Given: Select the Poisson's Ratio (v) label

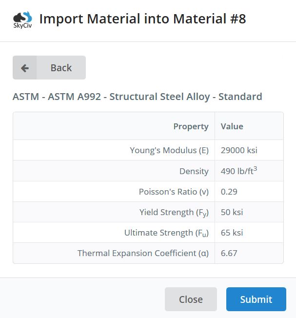Looking at the screenshot, I should (x=174, y=192).
